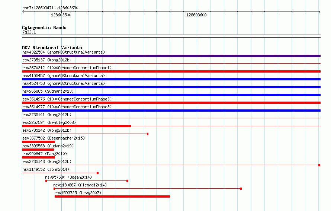Viewport: 331px width, 211px height.
Task: Select the esv2735141 (Wong2012b) label
Action: pyautogui.click(x=47, y=115)
